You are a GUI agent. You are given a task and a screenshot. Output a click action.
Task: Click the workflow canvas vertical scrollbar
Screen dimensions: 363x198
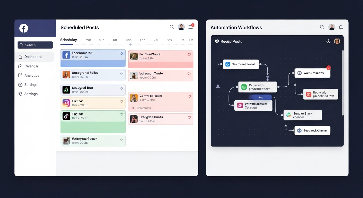click(342, 82)
